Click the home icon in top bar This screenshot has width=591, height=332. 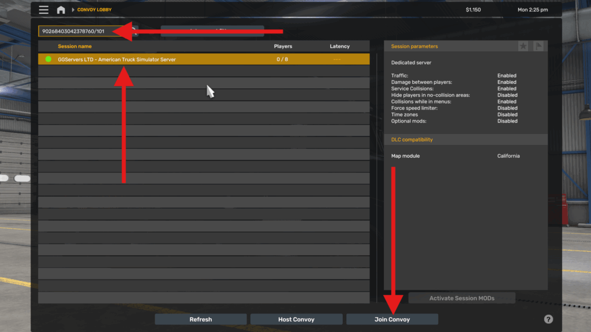(x=61, y=10)
